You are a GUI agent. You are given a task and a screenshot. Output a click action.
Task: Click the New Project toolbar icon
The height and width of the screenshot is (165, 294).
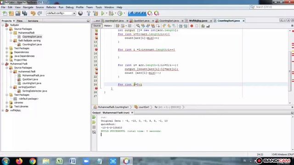[x=11, y=13]
